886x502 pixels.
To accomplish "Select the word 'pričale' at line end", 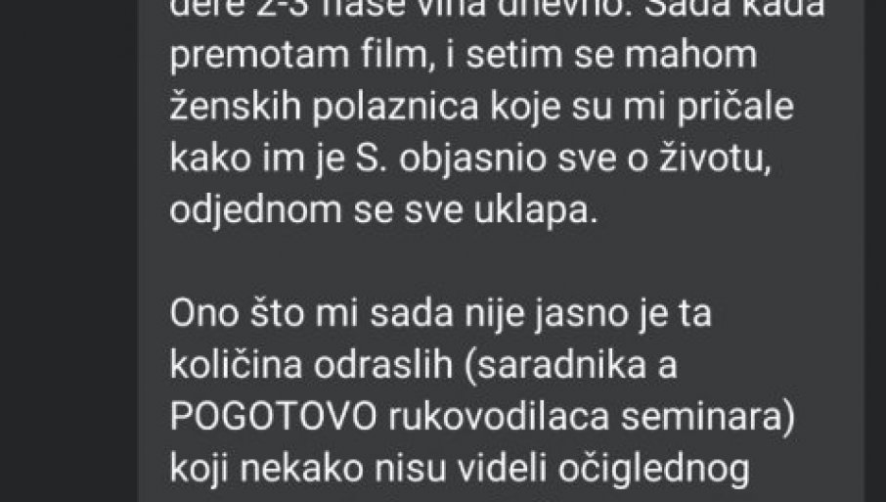I will click(x=735, y=107).
